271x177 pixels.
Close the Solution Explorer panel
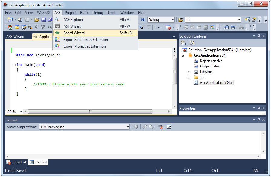263,36
